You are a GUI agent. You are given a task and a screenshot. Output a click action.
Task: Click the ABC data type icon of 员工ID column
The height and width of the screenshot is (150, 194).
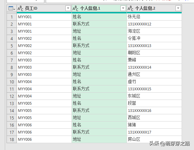click(20, 8)
